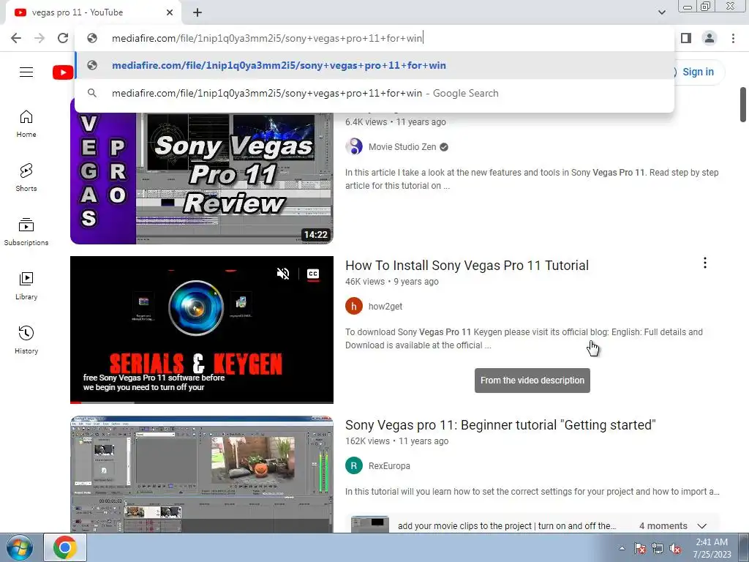This screenshot has height=562, width=749.
Task: Open the Chrome profile avatar
Action: click(x=710, y=38)
